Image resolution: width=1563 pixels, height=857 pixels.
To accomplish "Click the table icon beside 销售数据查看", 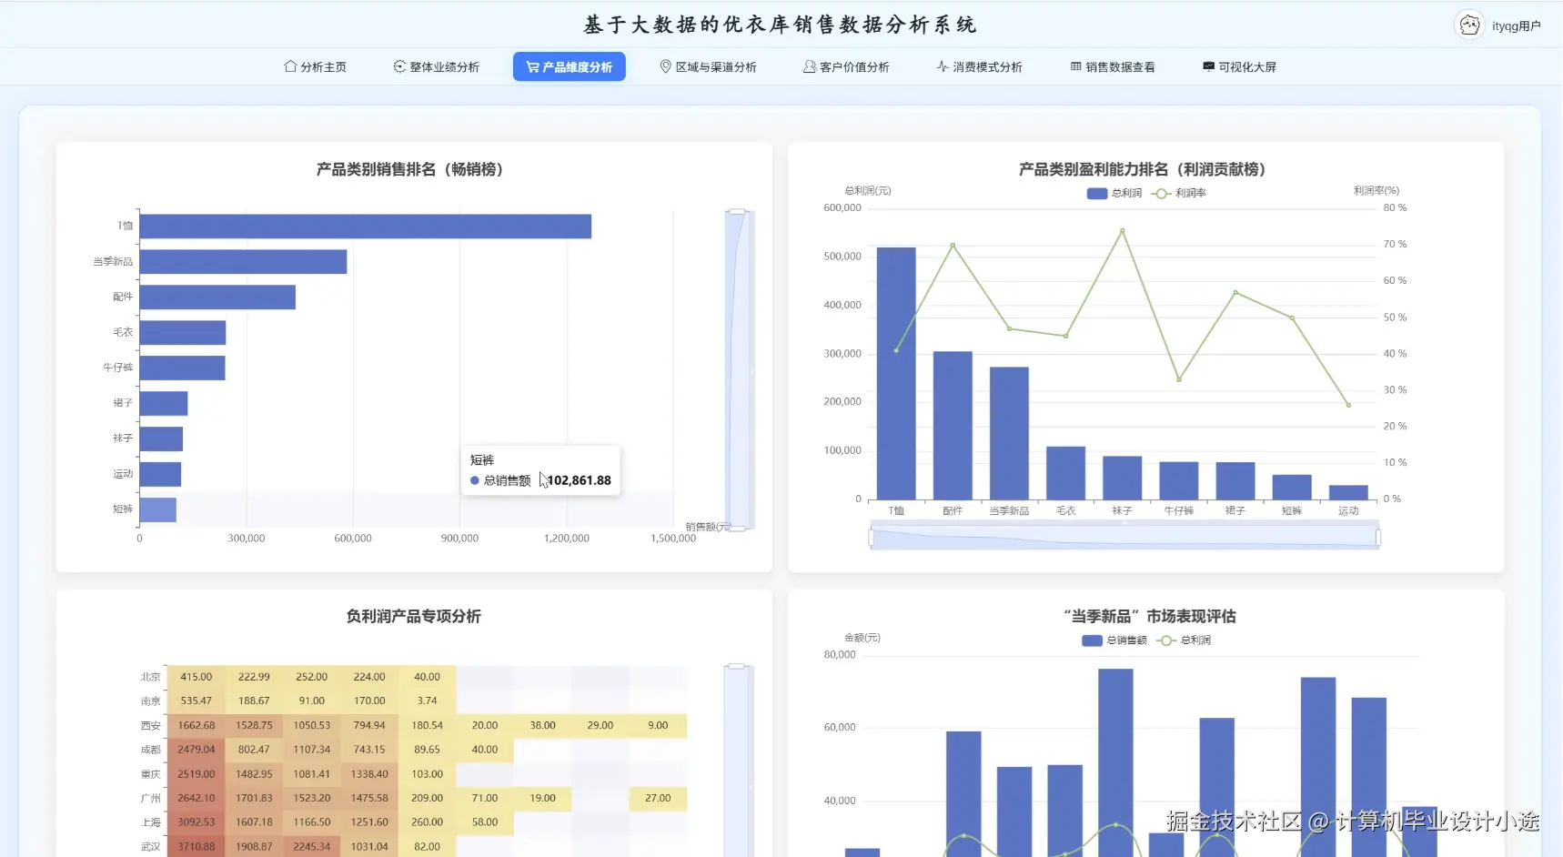I will pos(1076,66).
